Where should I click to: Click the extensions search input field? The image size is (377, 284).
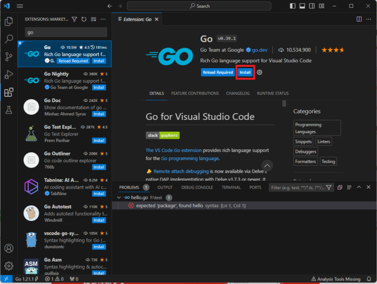click(x=66, y=32)
